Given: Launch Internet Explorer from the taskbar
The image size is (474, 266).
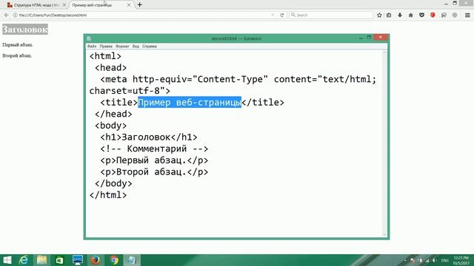Looking at the screenshot, I should 24,260.
